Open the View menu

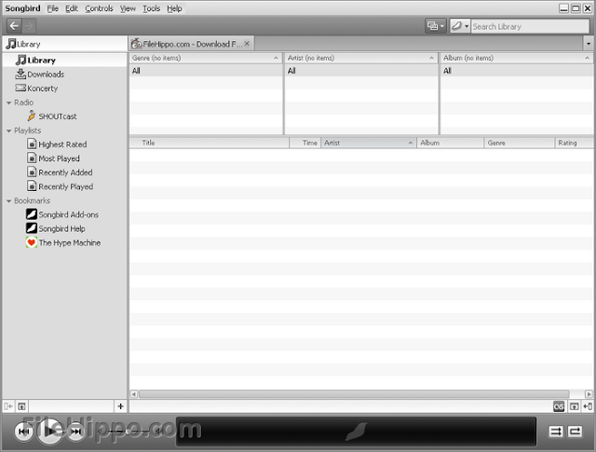click(x=128, y=8)
